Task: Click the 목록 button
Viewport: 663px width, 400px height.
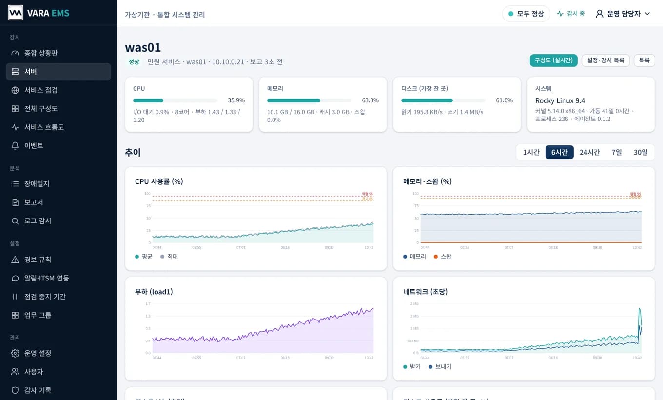Action: [x=644, y=60]
